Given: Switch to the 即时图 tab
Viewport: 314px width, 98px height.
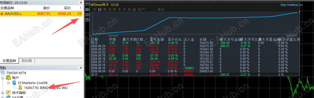Looking at the screenshot, I should point(27,61).
